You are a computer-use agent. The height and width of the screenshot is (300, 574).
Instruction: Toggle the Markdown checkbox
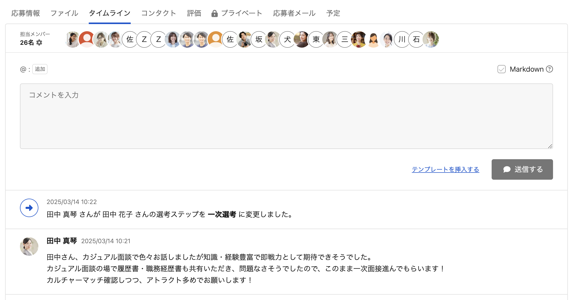pyautogui.click(x=501, y=69)
